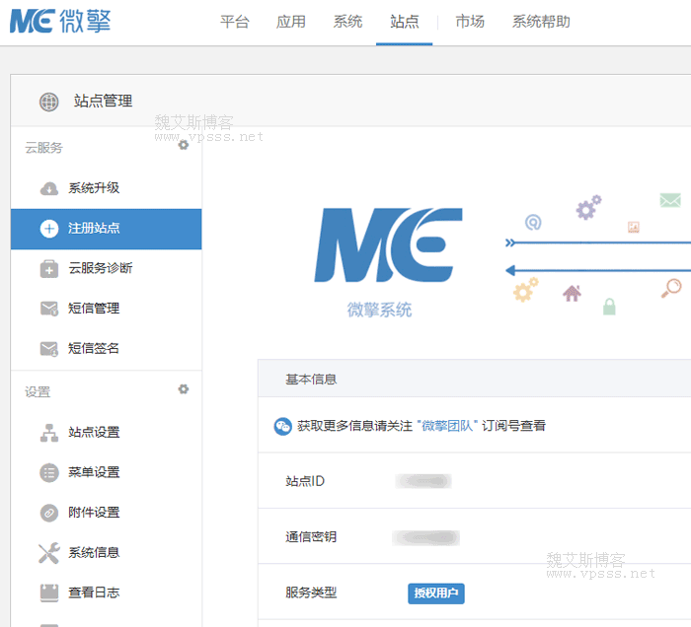Click the 站点ID label
691x627 pixels.
305,481
